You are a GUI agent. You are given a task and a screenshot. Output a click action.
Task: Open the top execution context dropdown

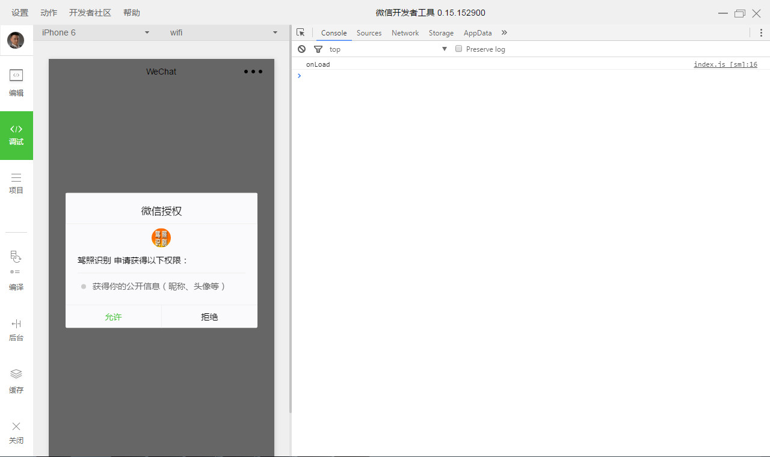pyautogui.click(x=388, y=49)
